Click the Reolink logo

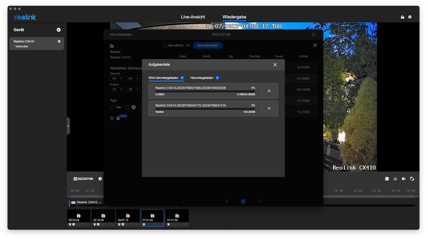[25, 17]
